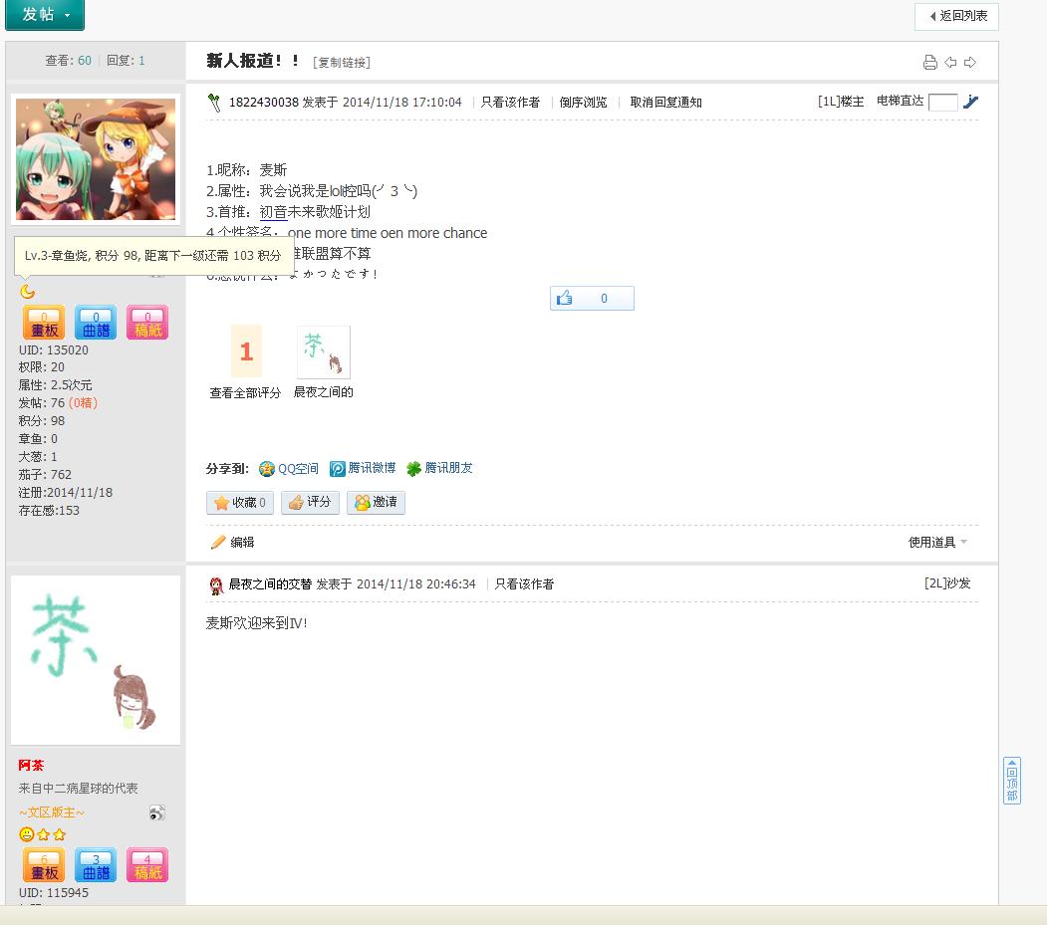This screenshot has height=925, width=1047.
Task: Click the text 存在感:153
Action: click(x=49, y=511)
